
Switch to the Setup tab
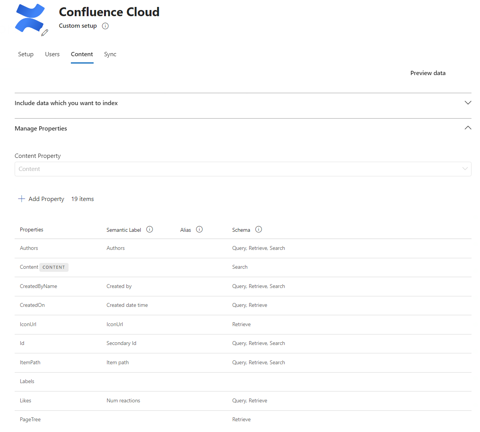point(26,54)
